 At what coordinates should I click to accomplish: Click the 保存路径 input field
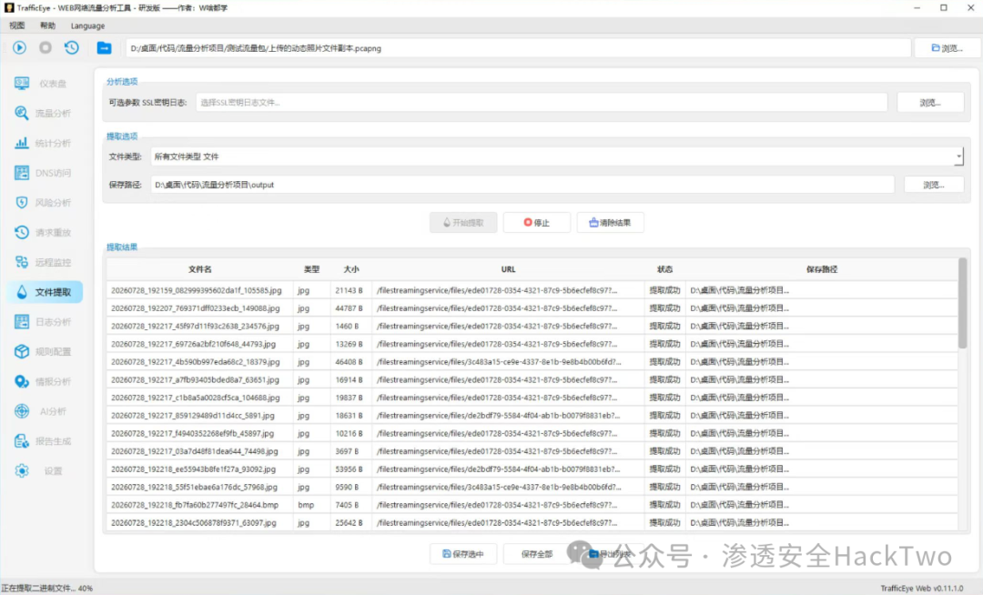click(x=522, y=185)
